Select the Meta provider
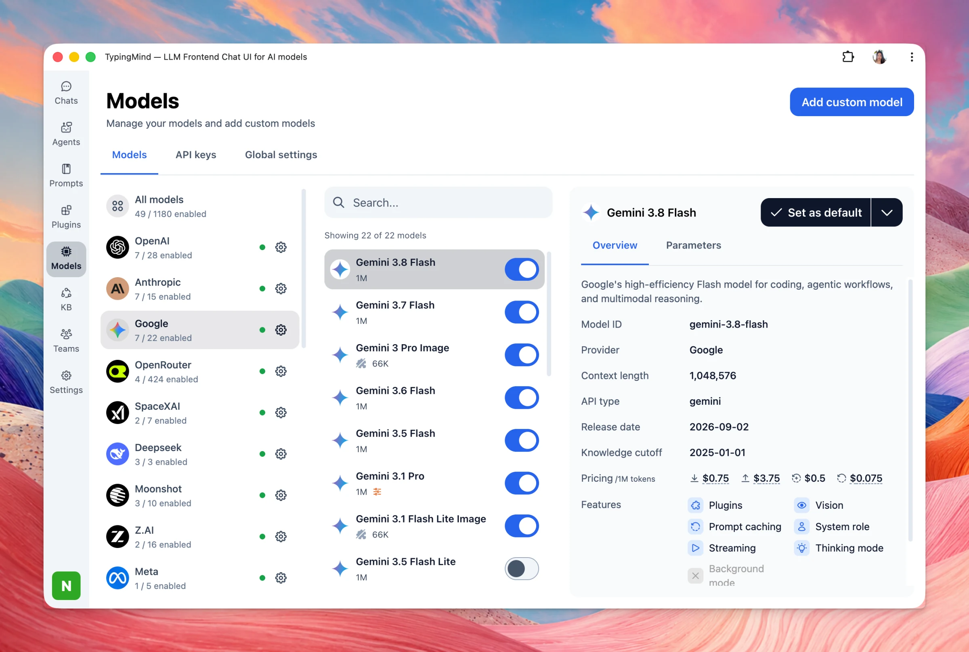 (x=200, y=578)
